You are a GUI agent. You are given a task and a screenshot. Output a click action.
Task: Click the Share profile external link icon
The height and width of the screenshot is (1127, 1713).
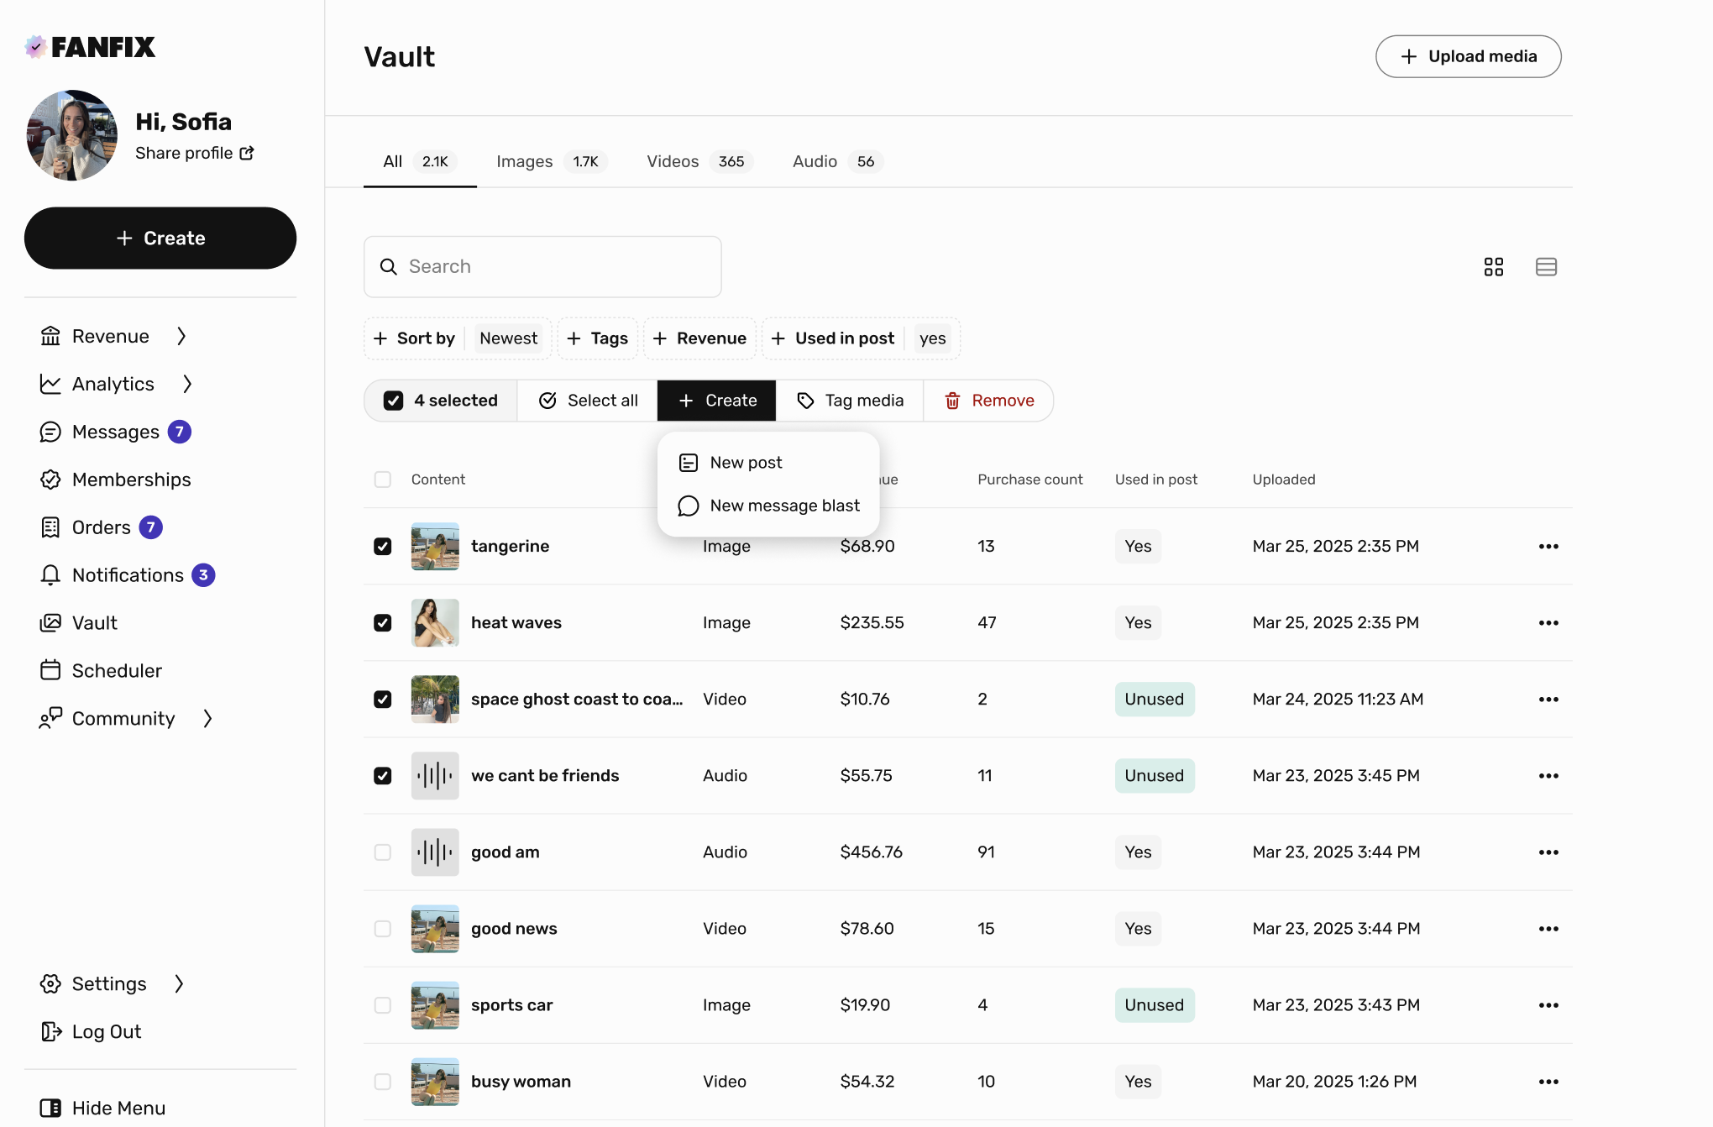(x=247, y=153)
